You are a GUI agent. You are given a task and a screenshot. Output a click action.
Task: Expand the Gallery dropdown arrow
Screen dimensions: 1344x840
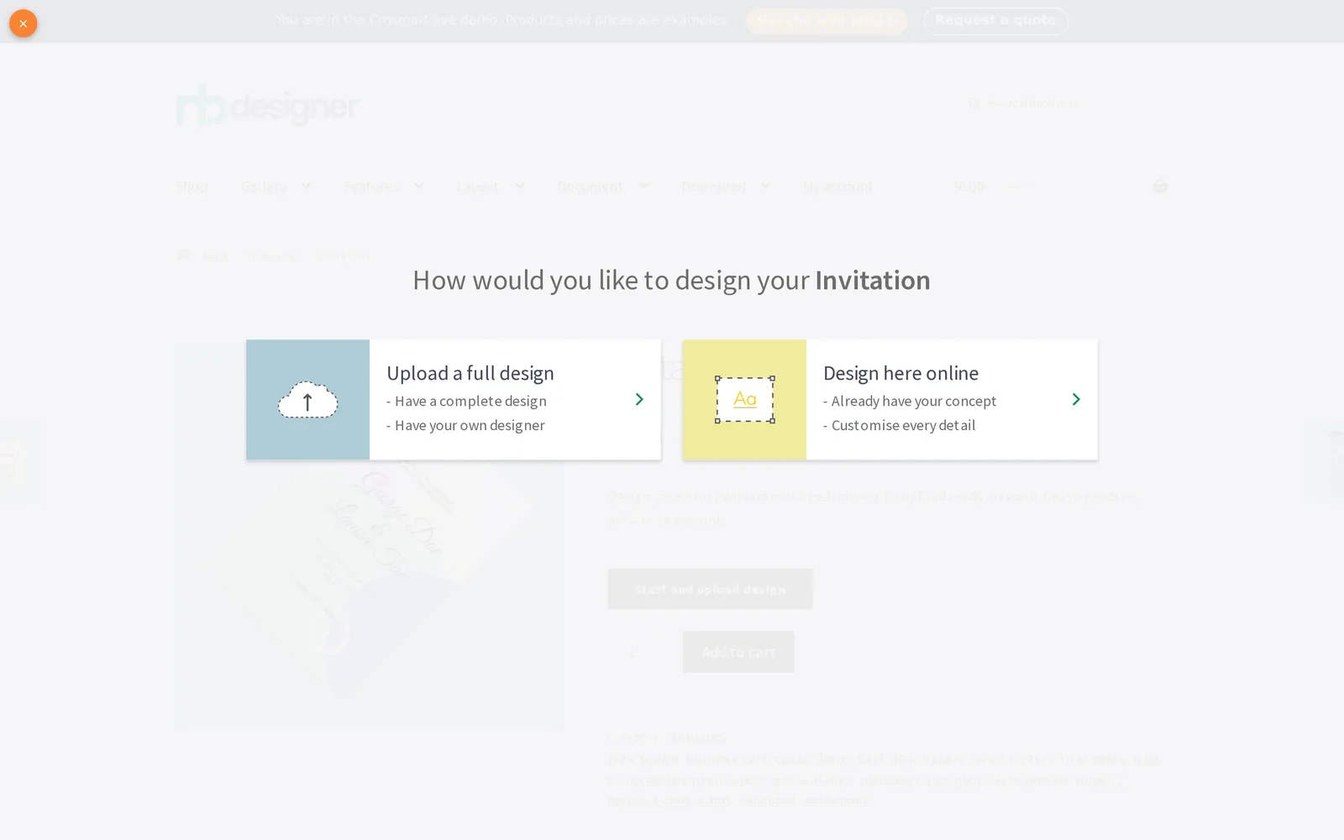pos(306,186)
